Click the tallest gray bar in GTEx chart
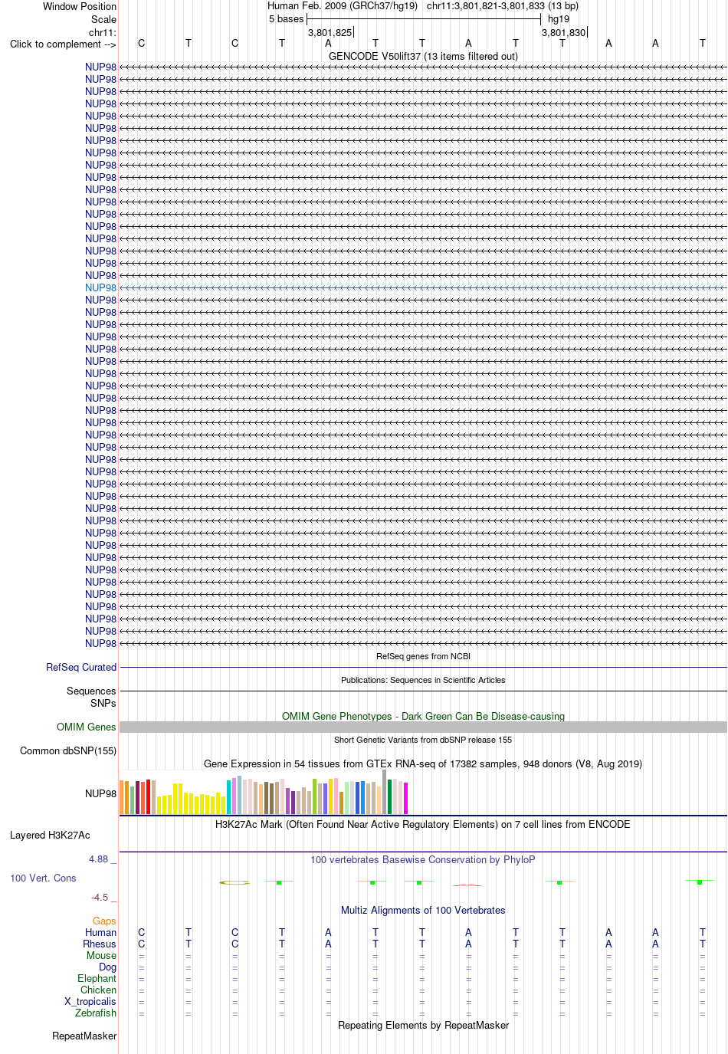The width and height of the screenshot is (728, 1054). (x=385, y=792)
